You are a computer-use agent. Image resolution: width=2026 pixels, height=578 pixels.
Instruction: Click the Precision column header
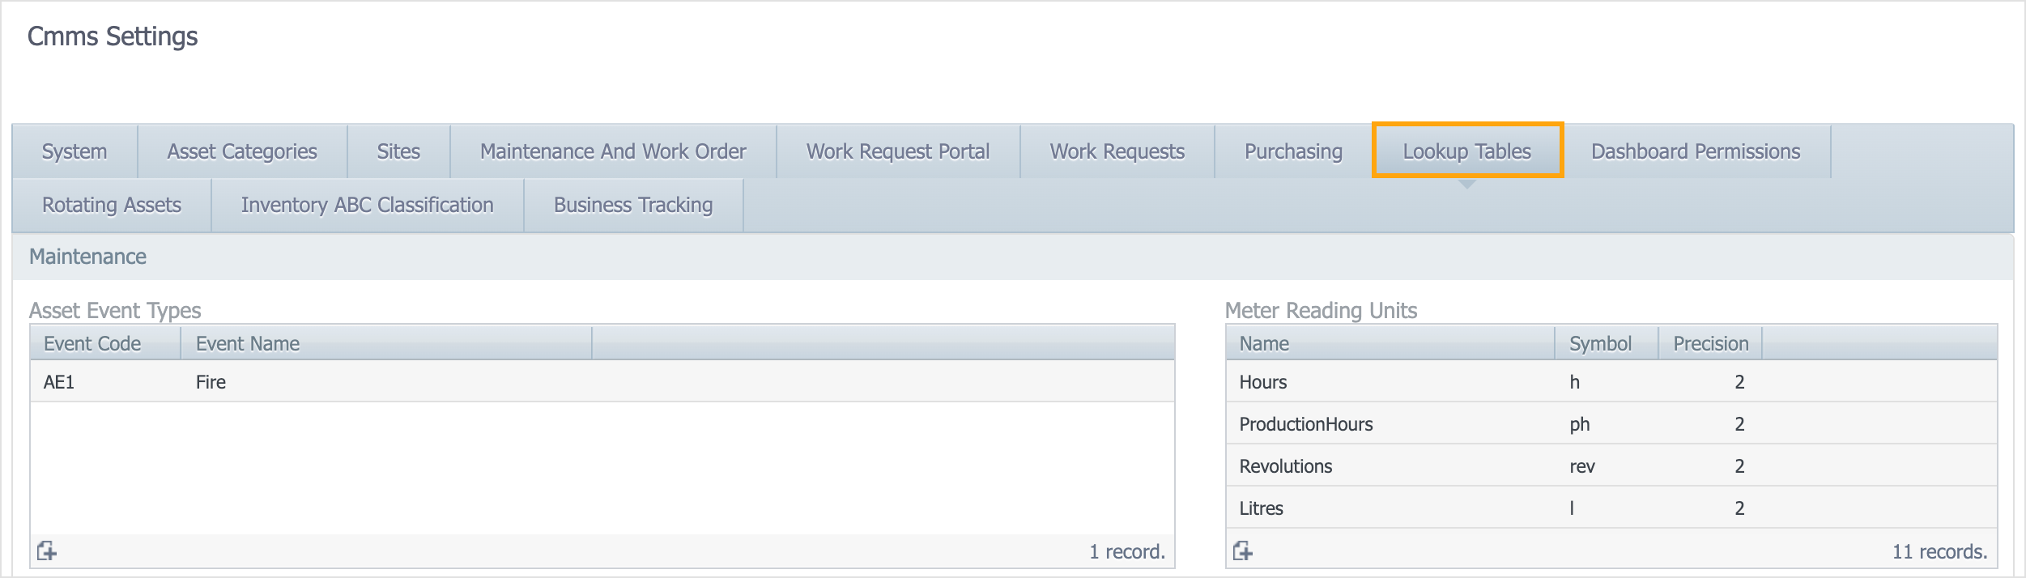click(x=1710, y=344)
